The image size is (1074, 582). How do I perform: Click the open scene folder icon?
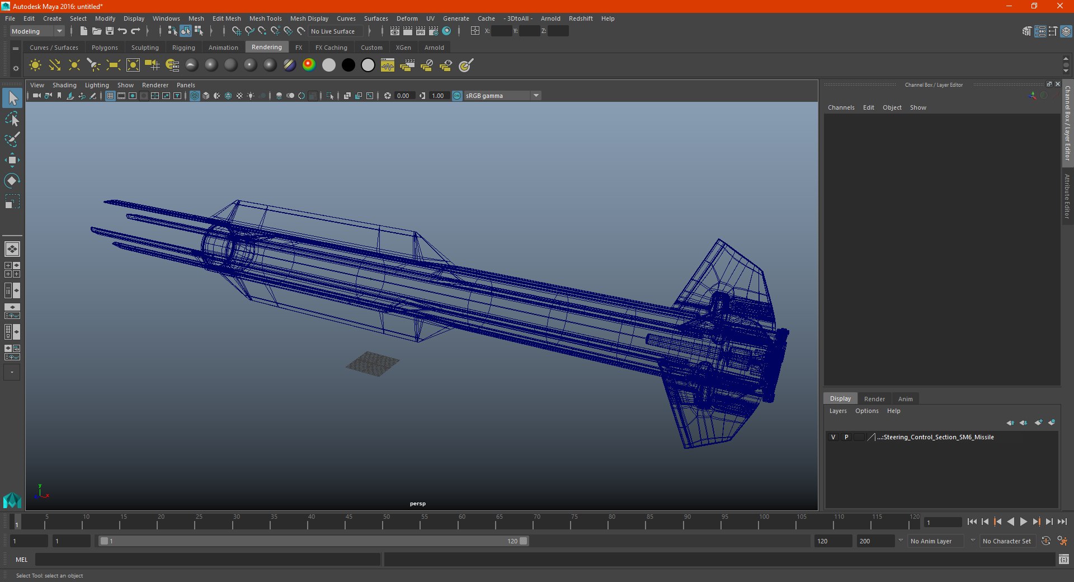click(97, 31)
